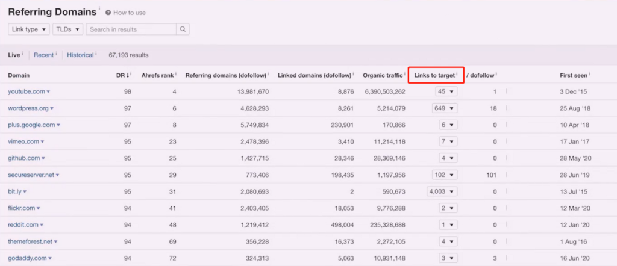Expand the 4,003 links dropdown for bit.ly
The image size is (617, 266).
442,192
